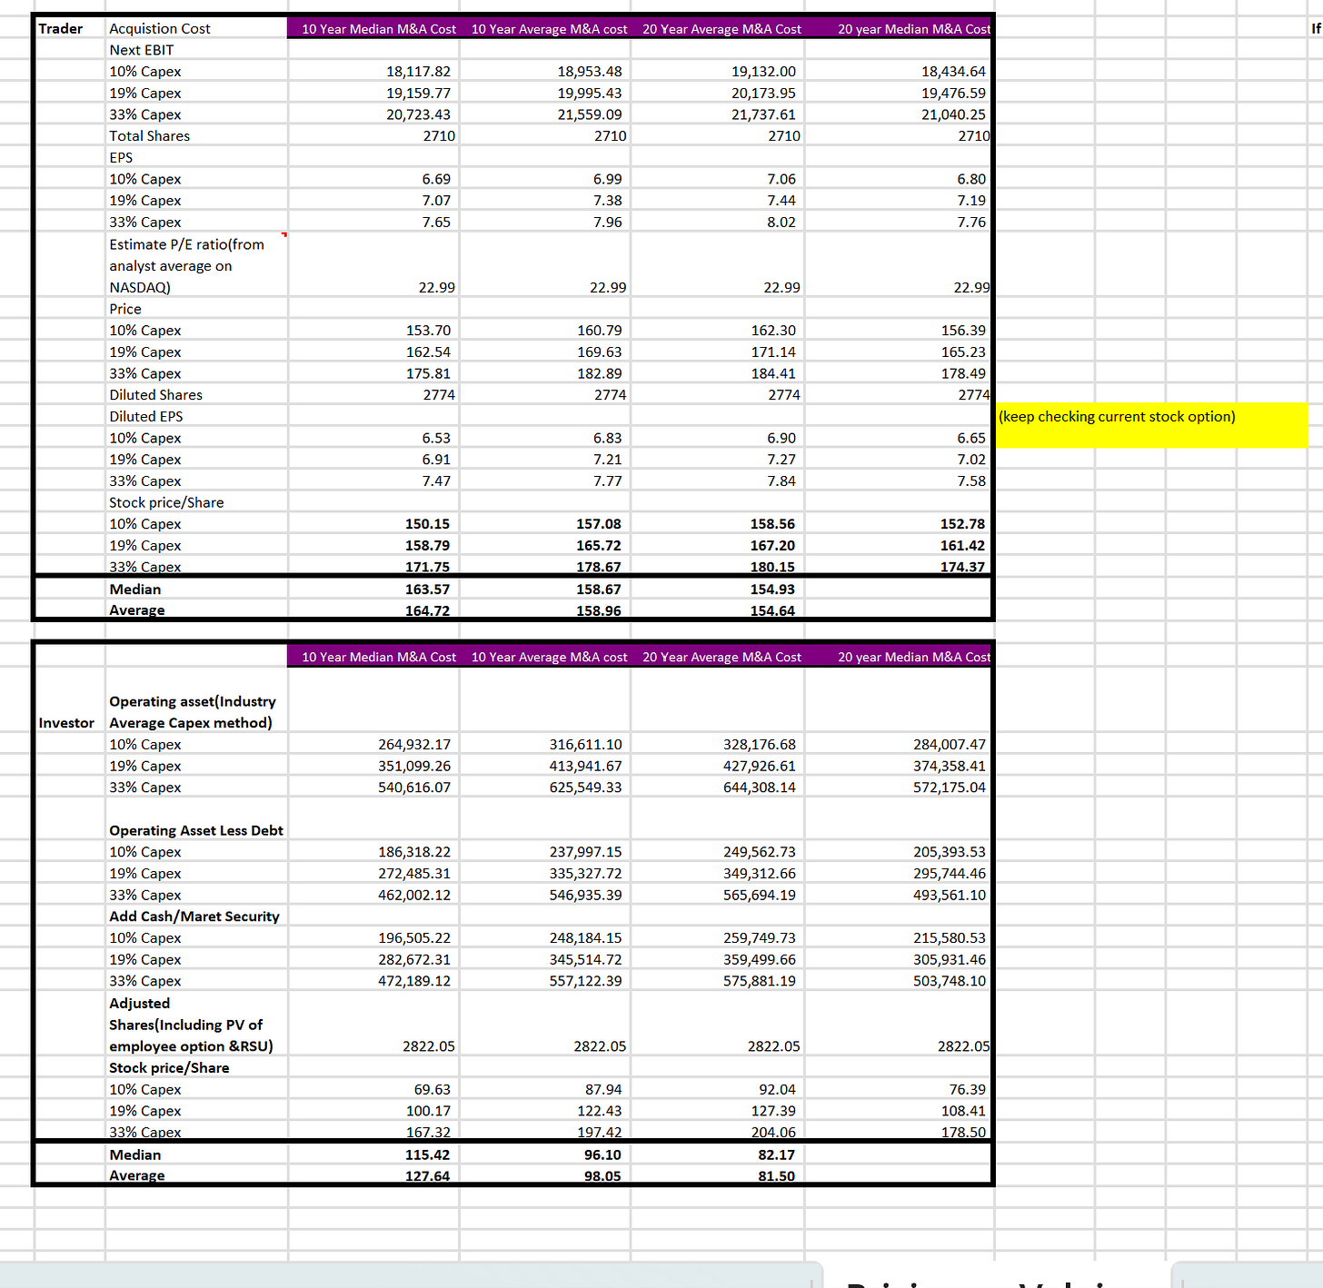Viewport: 1323px width, 1288px height.
Task: Click the price value 153.70
Action: coord(428,331)
